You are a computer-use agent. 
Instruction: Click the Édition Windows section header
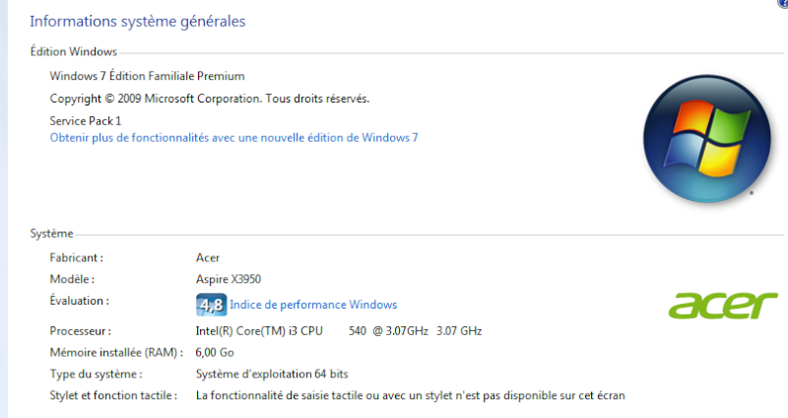73,52
